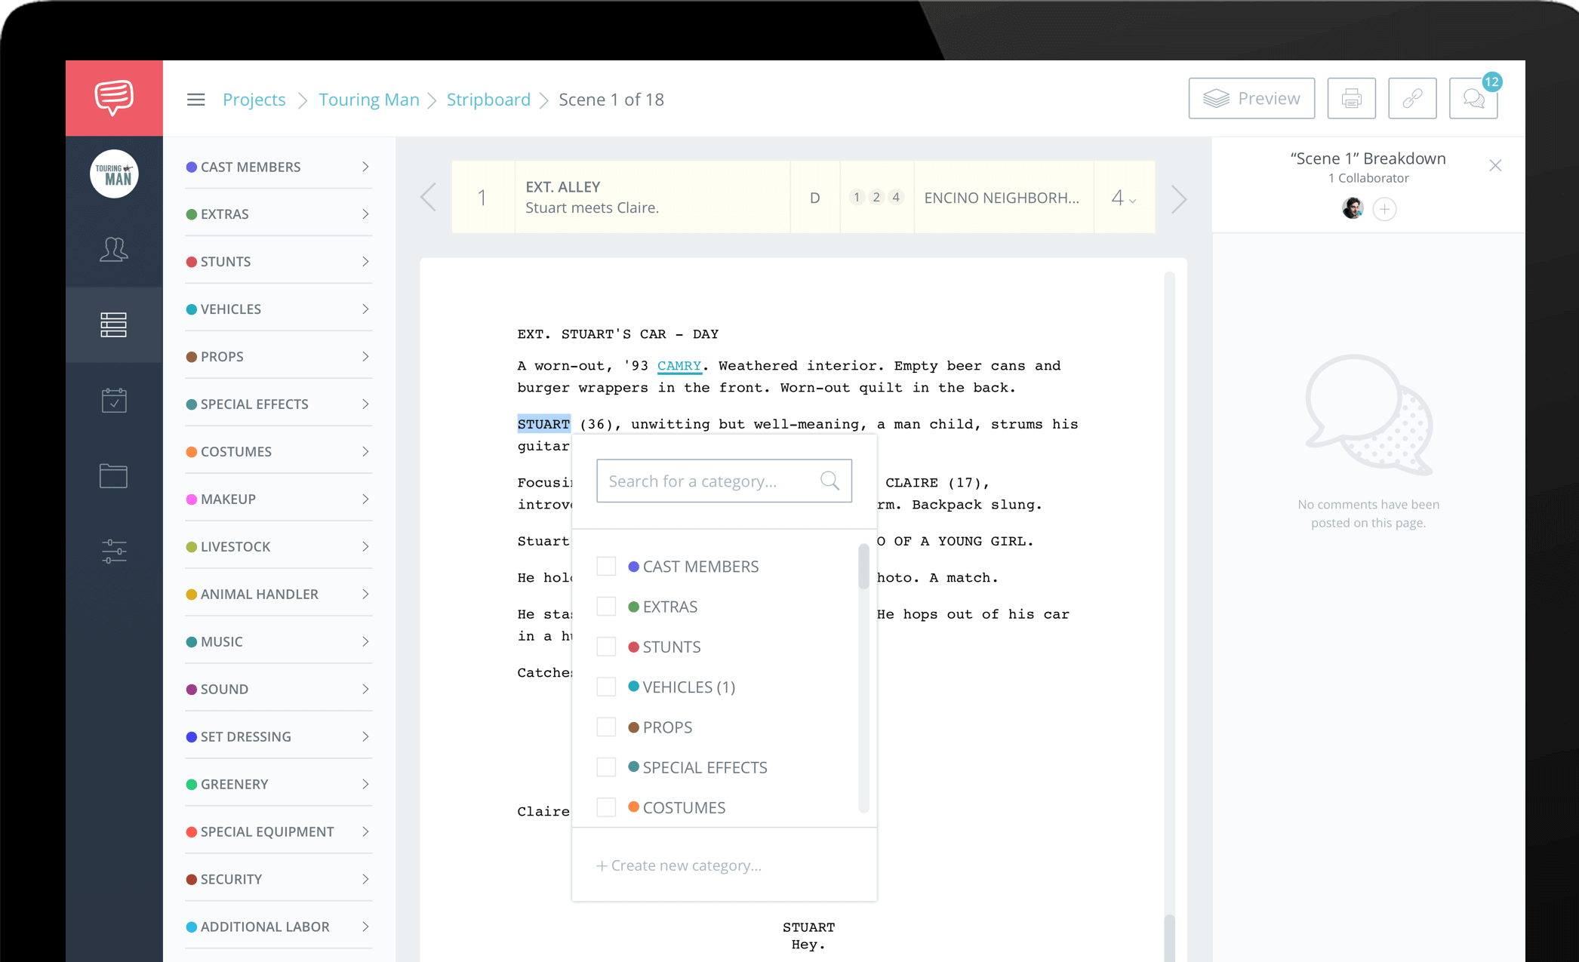Click the print icon button

point(1351,98)
